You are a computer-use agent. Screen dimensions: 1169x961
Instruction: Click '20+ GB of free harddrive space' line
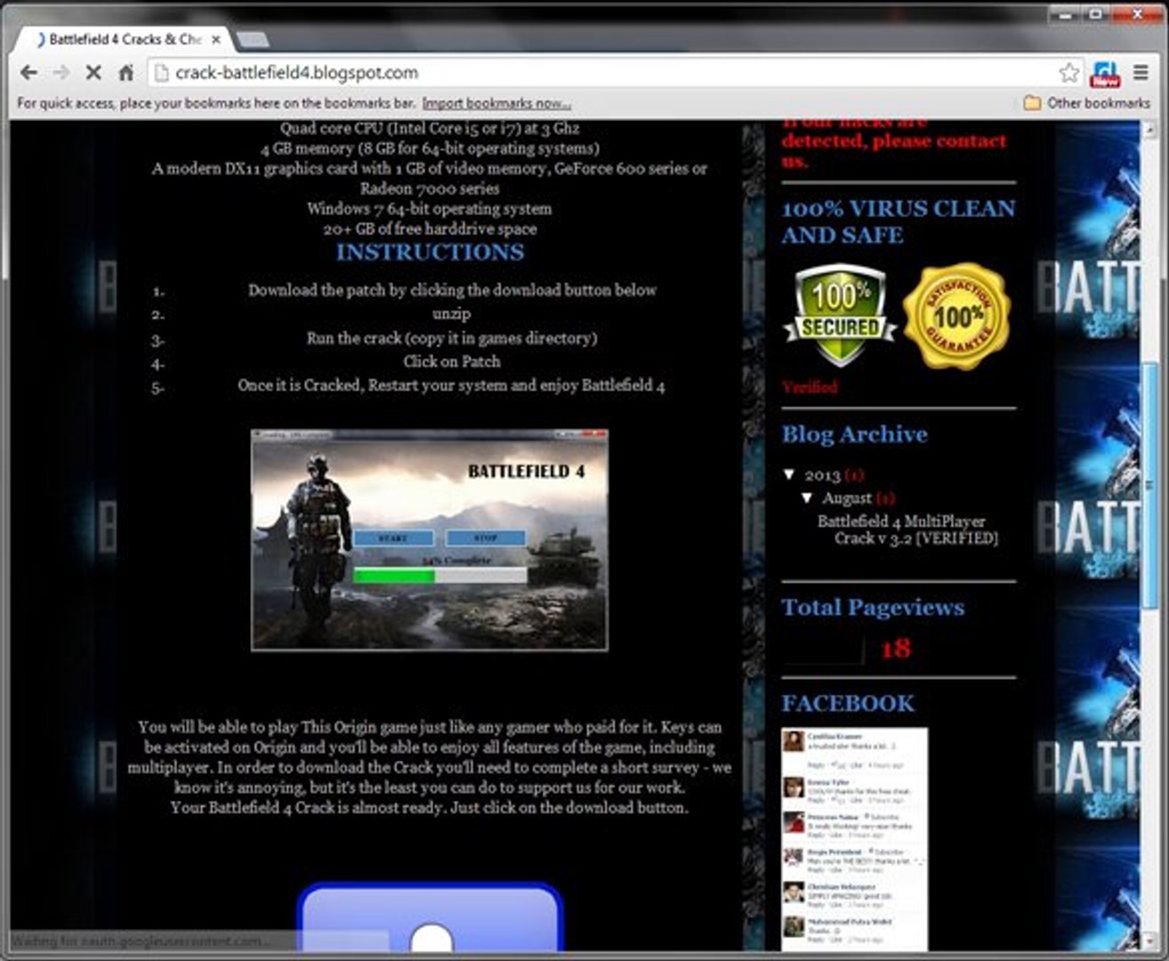tap(430, 229)
